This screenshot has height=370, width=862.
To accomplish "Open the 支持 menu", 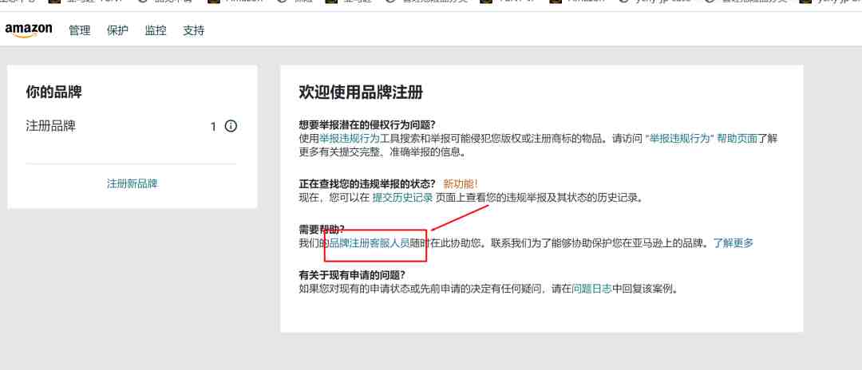I will [x=193, y=31].
